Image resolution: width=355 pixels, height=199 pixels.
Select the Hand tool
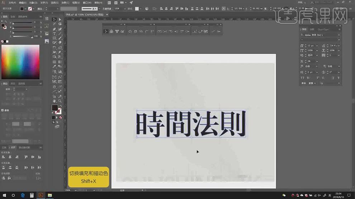pyautogui.click(x=55, y=101)
